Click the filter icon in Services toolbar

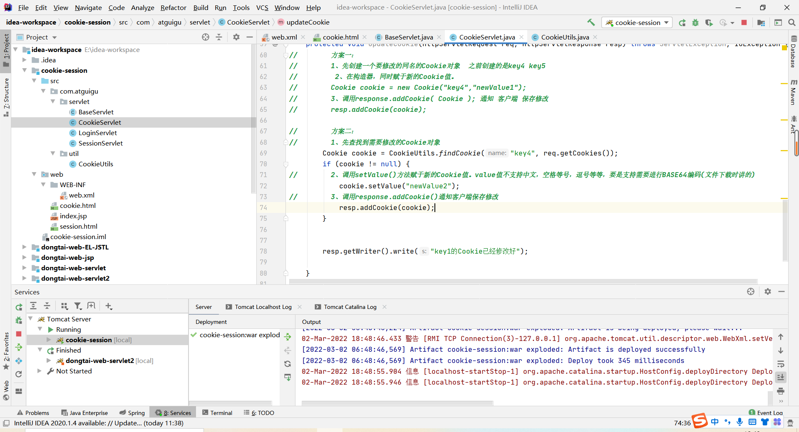click(78, 306)
